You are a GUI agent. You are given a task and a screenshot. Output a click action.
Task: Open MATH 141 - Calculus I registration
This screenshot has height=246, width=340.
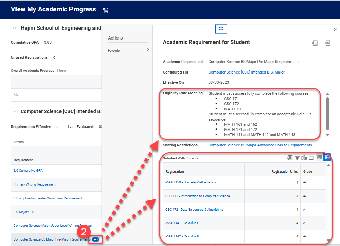coord(182,223)
